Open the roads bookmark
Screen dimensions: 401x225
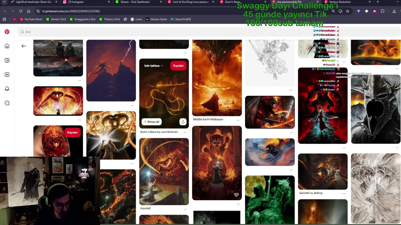coord(136,19)
